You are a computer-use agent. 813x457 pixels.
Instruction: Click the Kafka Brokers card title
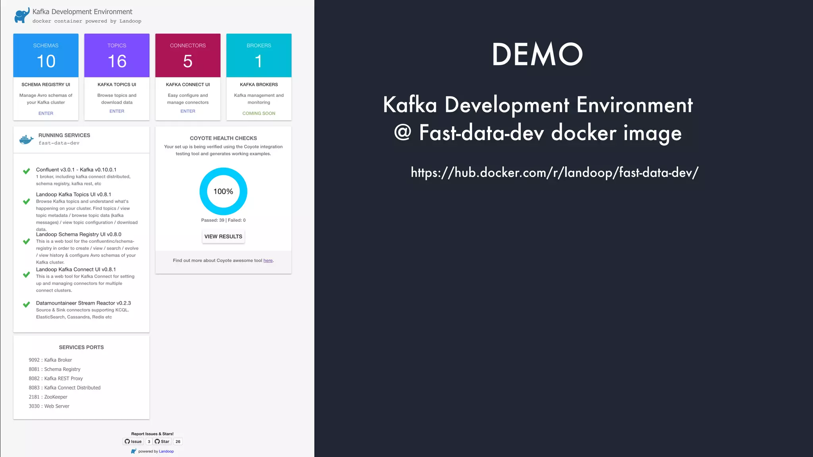[x=259, y=84]
